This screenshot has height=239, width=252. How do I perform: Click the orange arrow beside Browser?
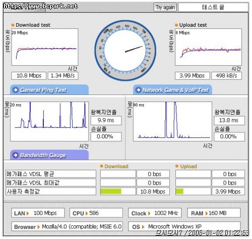tap(39, 227)
